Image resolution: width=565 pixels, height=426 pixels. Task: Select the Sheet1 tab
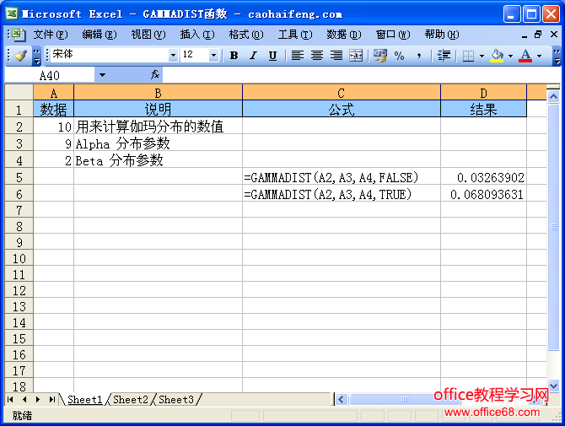point(85,400)
